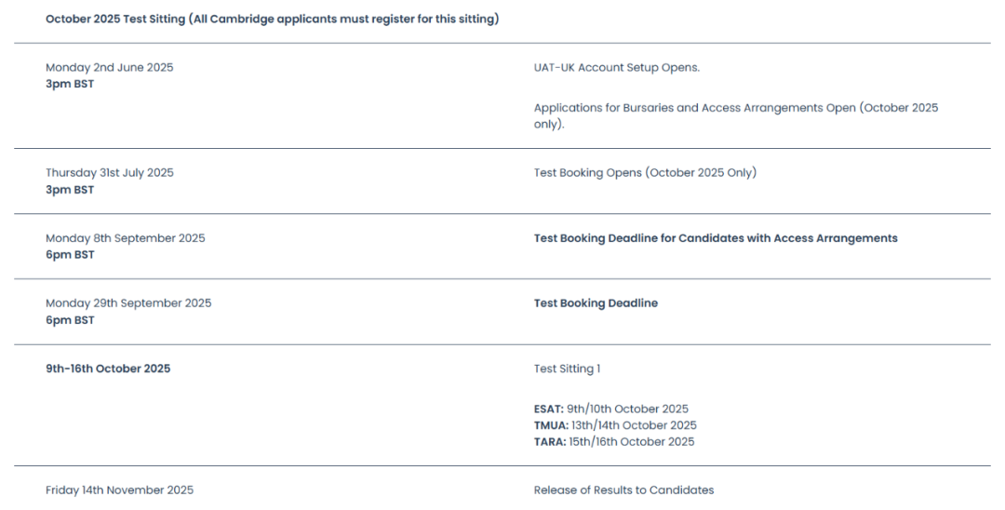Click Test Booking Opens (October 2025 Only)

pos(645,173)
